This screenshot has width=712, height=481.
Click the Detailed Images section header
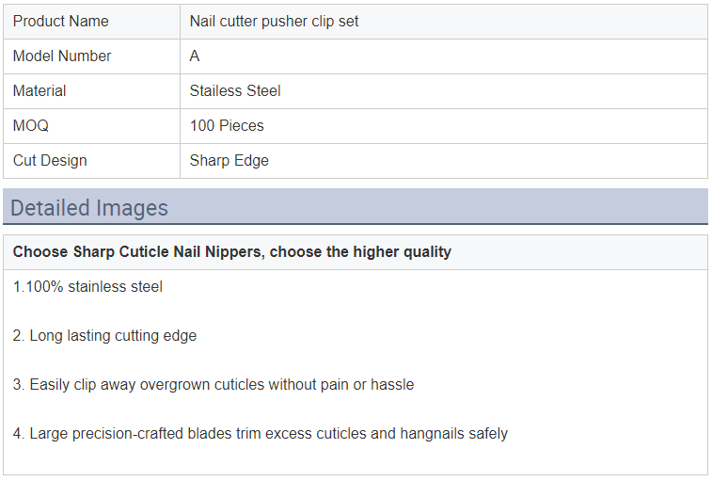pos(356,207)
